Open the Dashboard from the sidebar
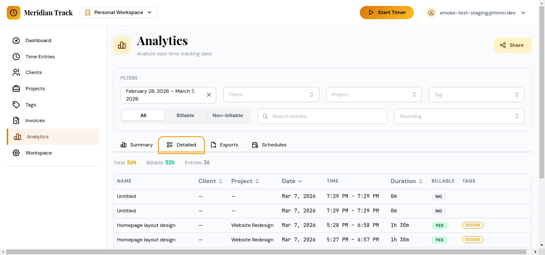 point(16,40)
